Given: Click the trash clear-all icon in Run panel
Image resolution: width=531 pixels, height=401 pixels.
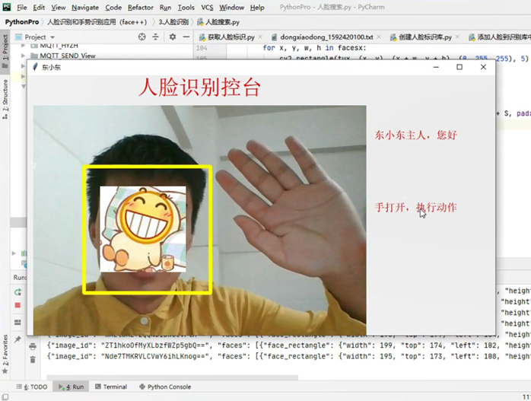Looking at the screenshot, I should point(33,359).
